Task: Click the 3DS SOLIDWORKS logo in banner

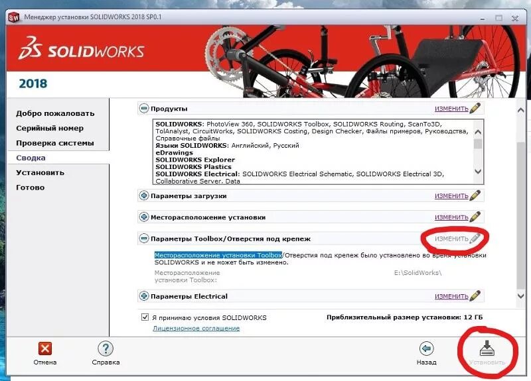Action: click(x=81, y=49)
